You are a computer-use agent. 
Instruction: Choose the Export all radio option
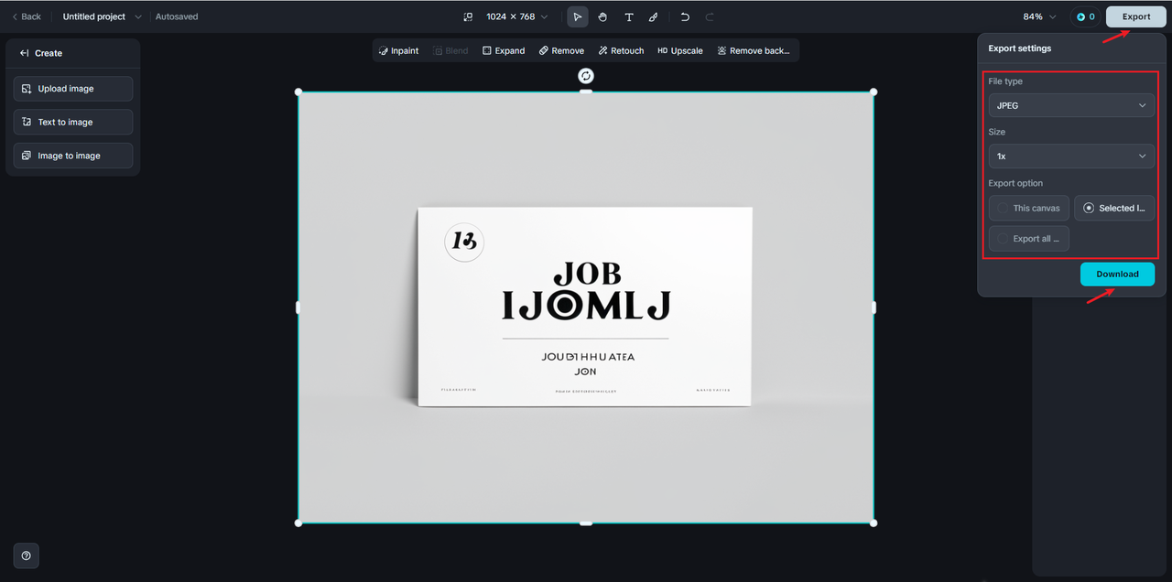[x=1028, y=239]
